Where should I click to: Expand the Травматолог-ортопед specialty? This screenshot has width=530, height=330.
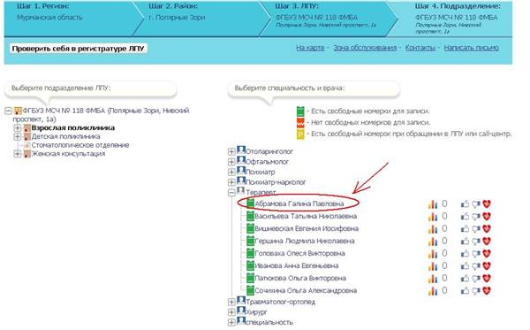231,302
